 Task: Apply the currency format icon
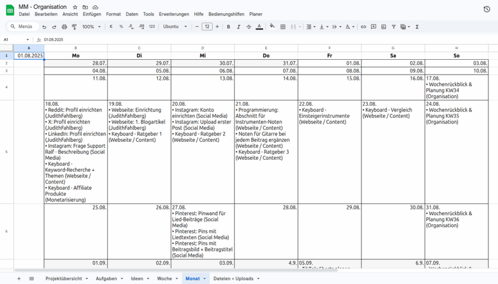(111, 27)
